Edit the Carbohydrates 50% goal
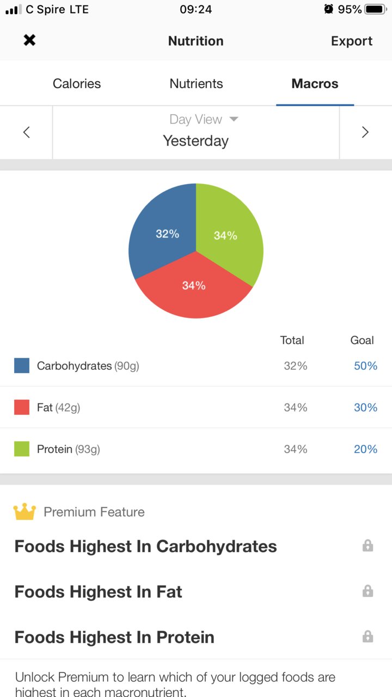392x697 pixels. pos(365,366)
